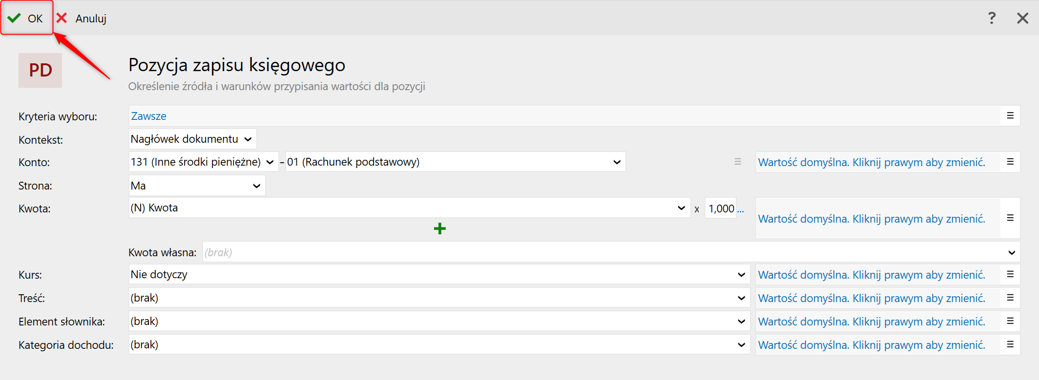
Task: Click the PD document type badge
Action: (x=41, y=70)
